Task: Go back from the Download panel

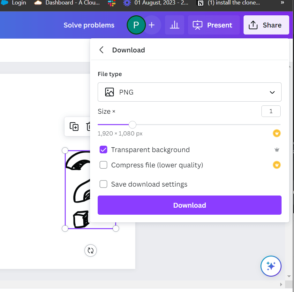Action: click(x=102, y=50)
